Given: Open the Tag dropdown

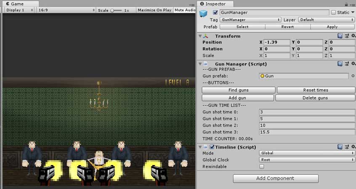Looking at the screenshot, I should (x=250, y=20).
